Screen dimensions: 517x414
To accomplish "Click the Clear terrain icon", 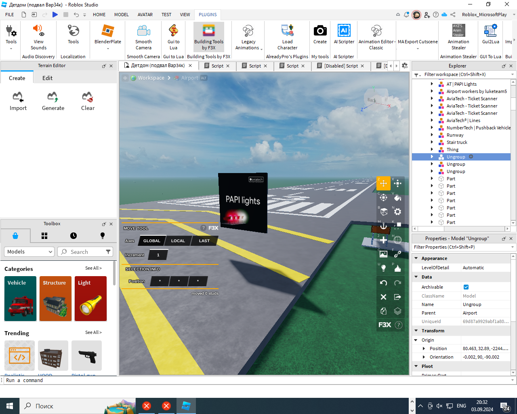I will click(x=88, y=101).
